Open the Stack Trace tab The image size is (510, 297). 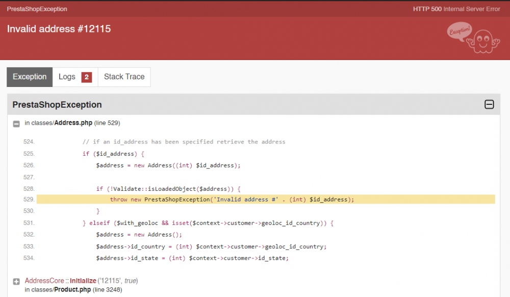pos(124,77)
